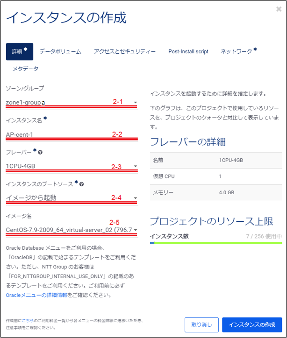Click the インスタンス数 usage progress bar
The image size is (287, 338).
[216, 243]
